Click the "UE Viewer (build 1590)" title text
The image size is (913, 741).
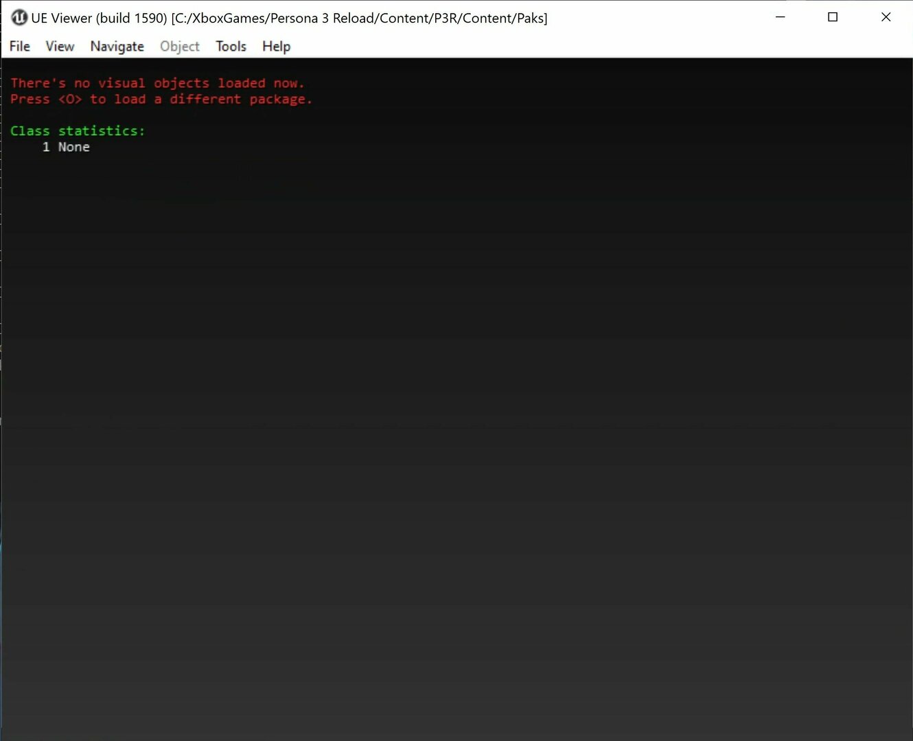coord(99,18)
